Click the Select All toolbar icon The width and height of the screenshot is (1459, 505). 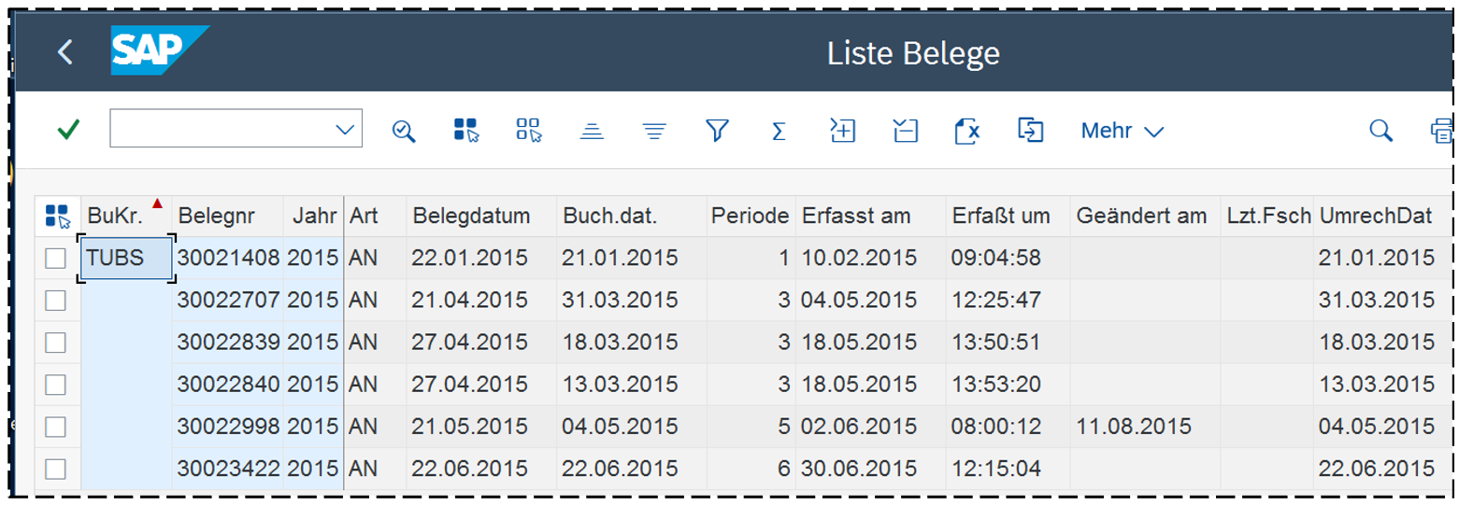[465, 131]
